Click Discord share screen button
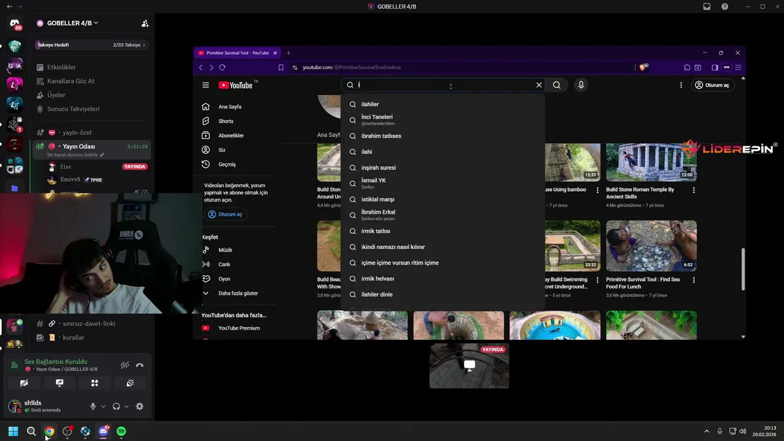The height and width of the screenshot is (441, 784). 59,383
